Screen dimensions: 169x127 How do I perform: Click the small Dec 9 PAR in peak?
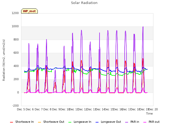55,70
